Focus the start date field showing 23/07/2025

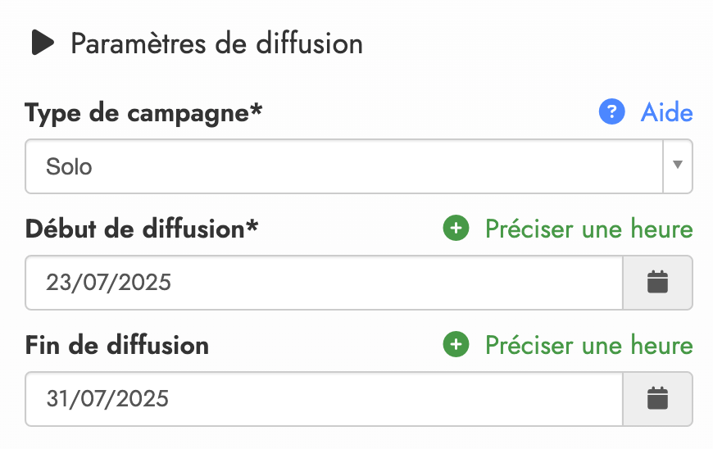click(x=324, y=283)
